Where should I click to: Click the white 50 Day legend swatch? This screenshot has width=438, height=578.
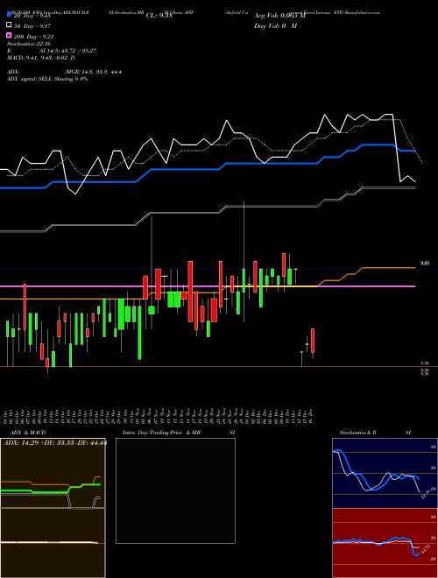pos(10,25)
